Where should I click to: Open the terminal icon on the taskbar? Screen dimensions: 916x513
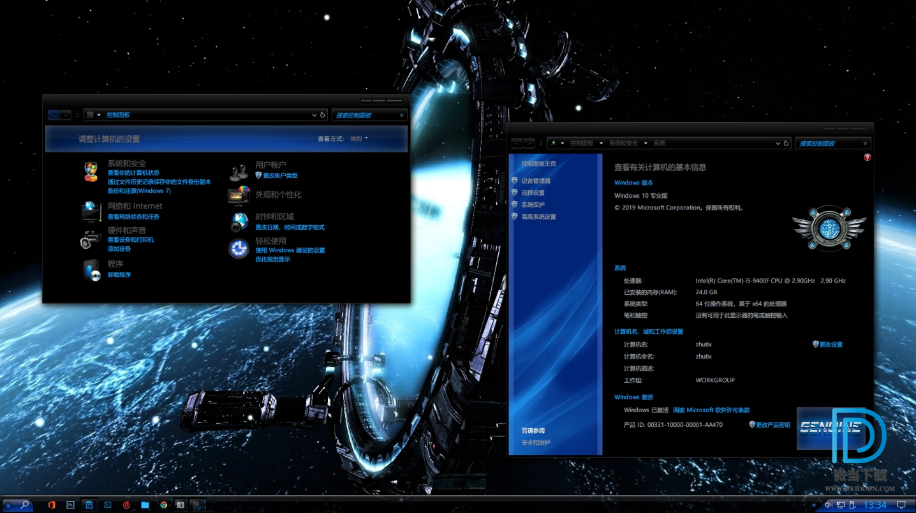[108, 505]
